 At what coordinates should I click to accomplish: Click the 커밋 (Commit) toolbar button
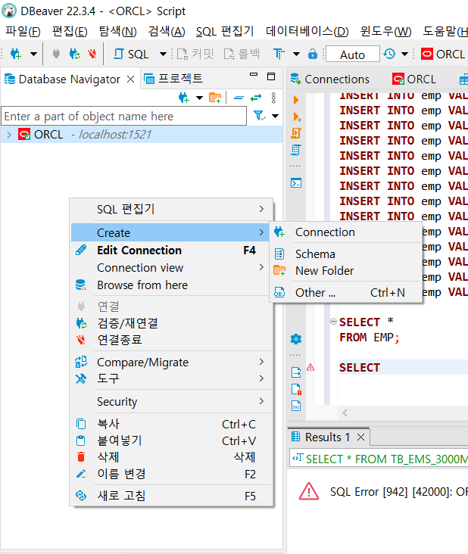[x=195, y=54]
